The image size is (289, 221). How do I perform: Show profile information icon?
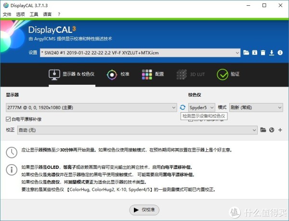coord(280,52)
